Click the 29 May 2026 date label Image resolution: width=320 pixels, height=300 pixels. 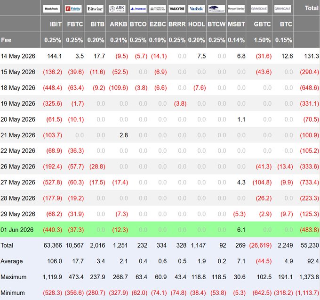(18, 214)
